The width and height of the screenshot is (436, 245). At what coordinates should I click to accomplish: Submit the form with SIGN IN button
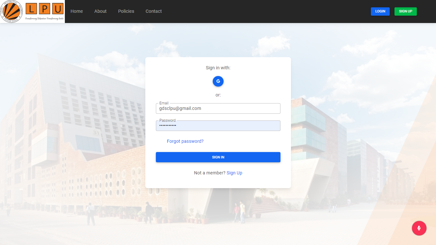pyautogui.click(x=218, y=157)
